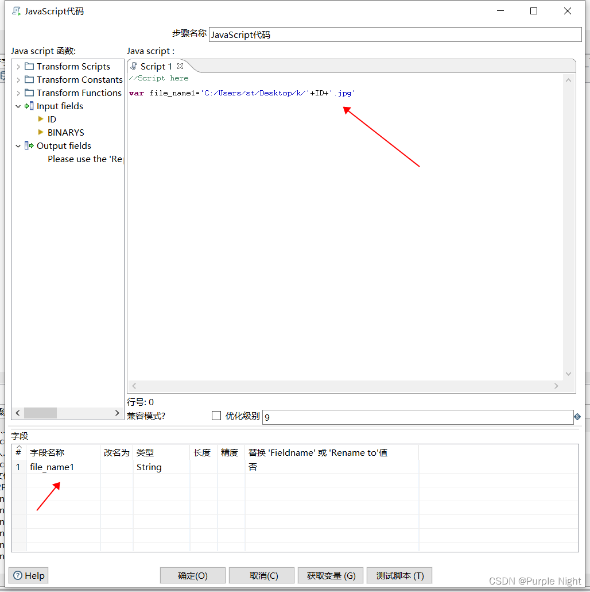
Task: Select the Input fields icon
Action: [x=29, y=106]
